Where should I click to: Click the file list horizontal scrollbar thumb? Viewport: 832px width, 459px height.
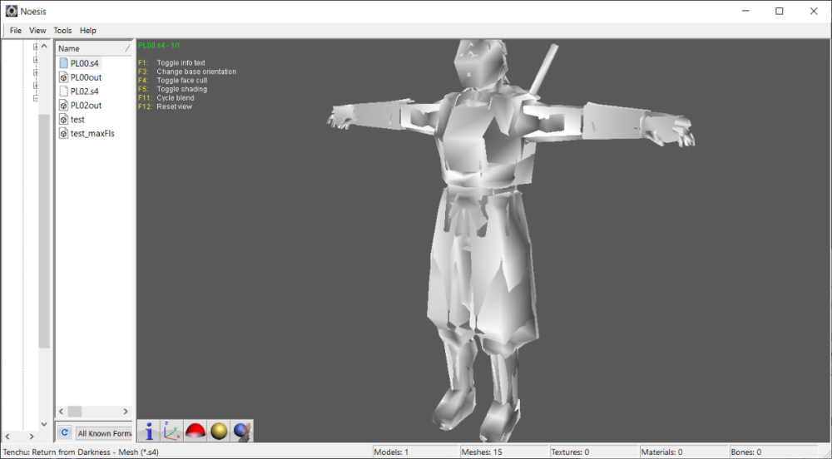75,412
